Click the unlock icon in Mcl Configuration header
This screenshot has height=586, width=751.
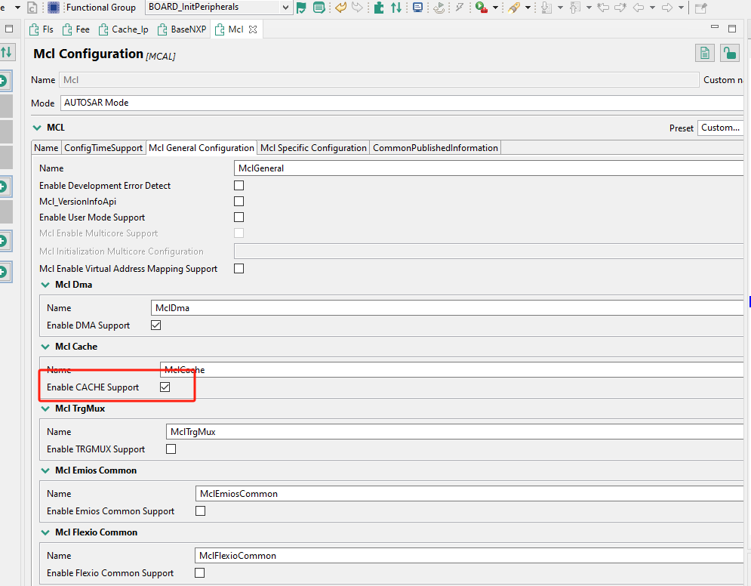tap(730, 53)
